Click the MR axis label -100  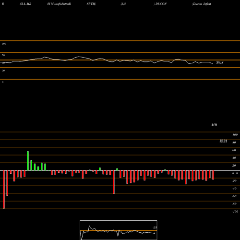pos(235,212)
